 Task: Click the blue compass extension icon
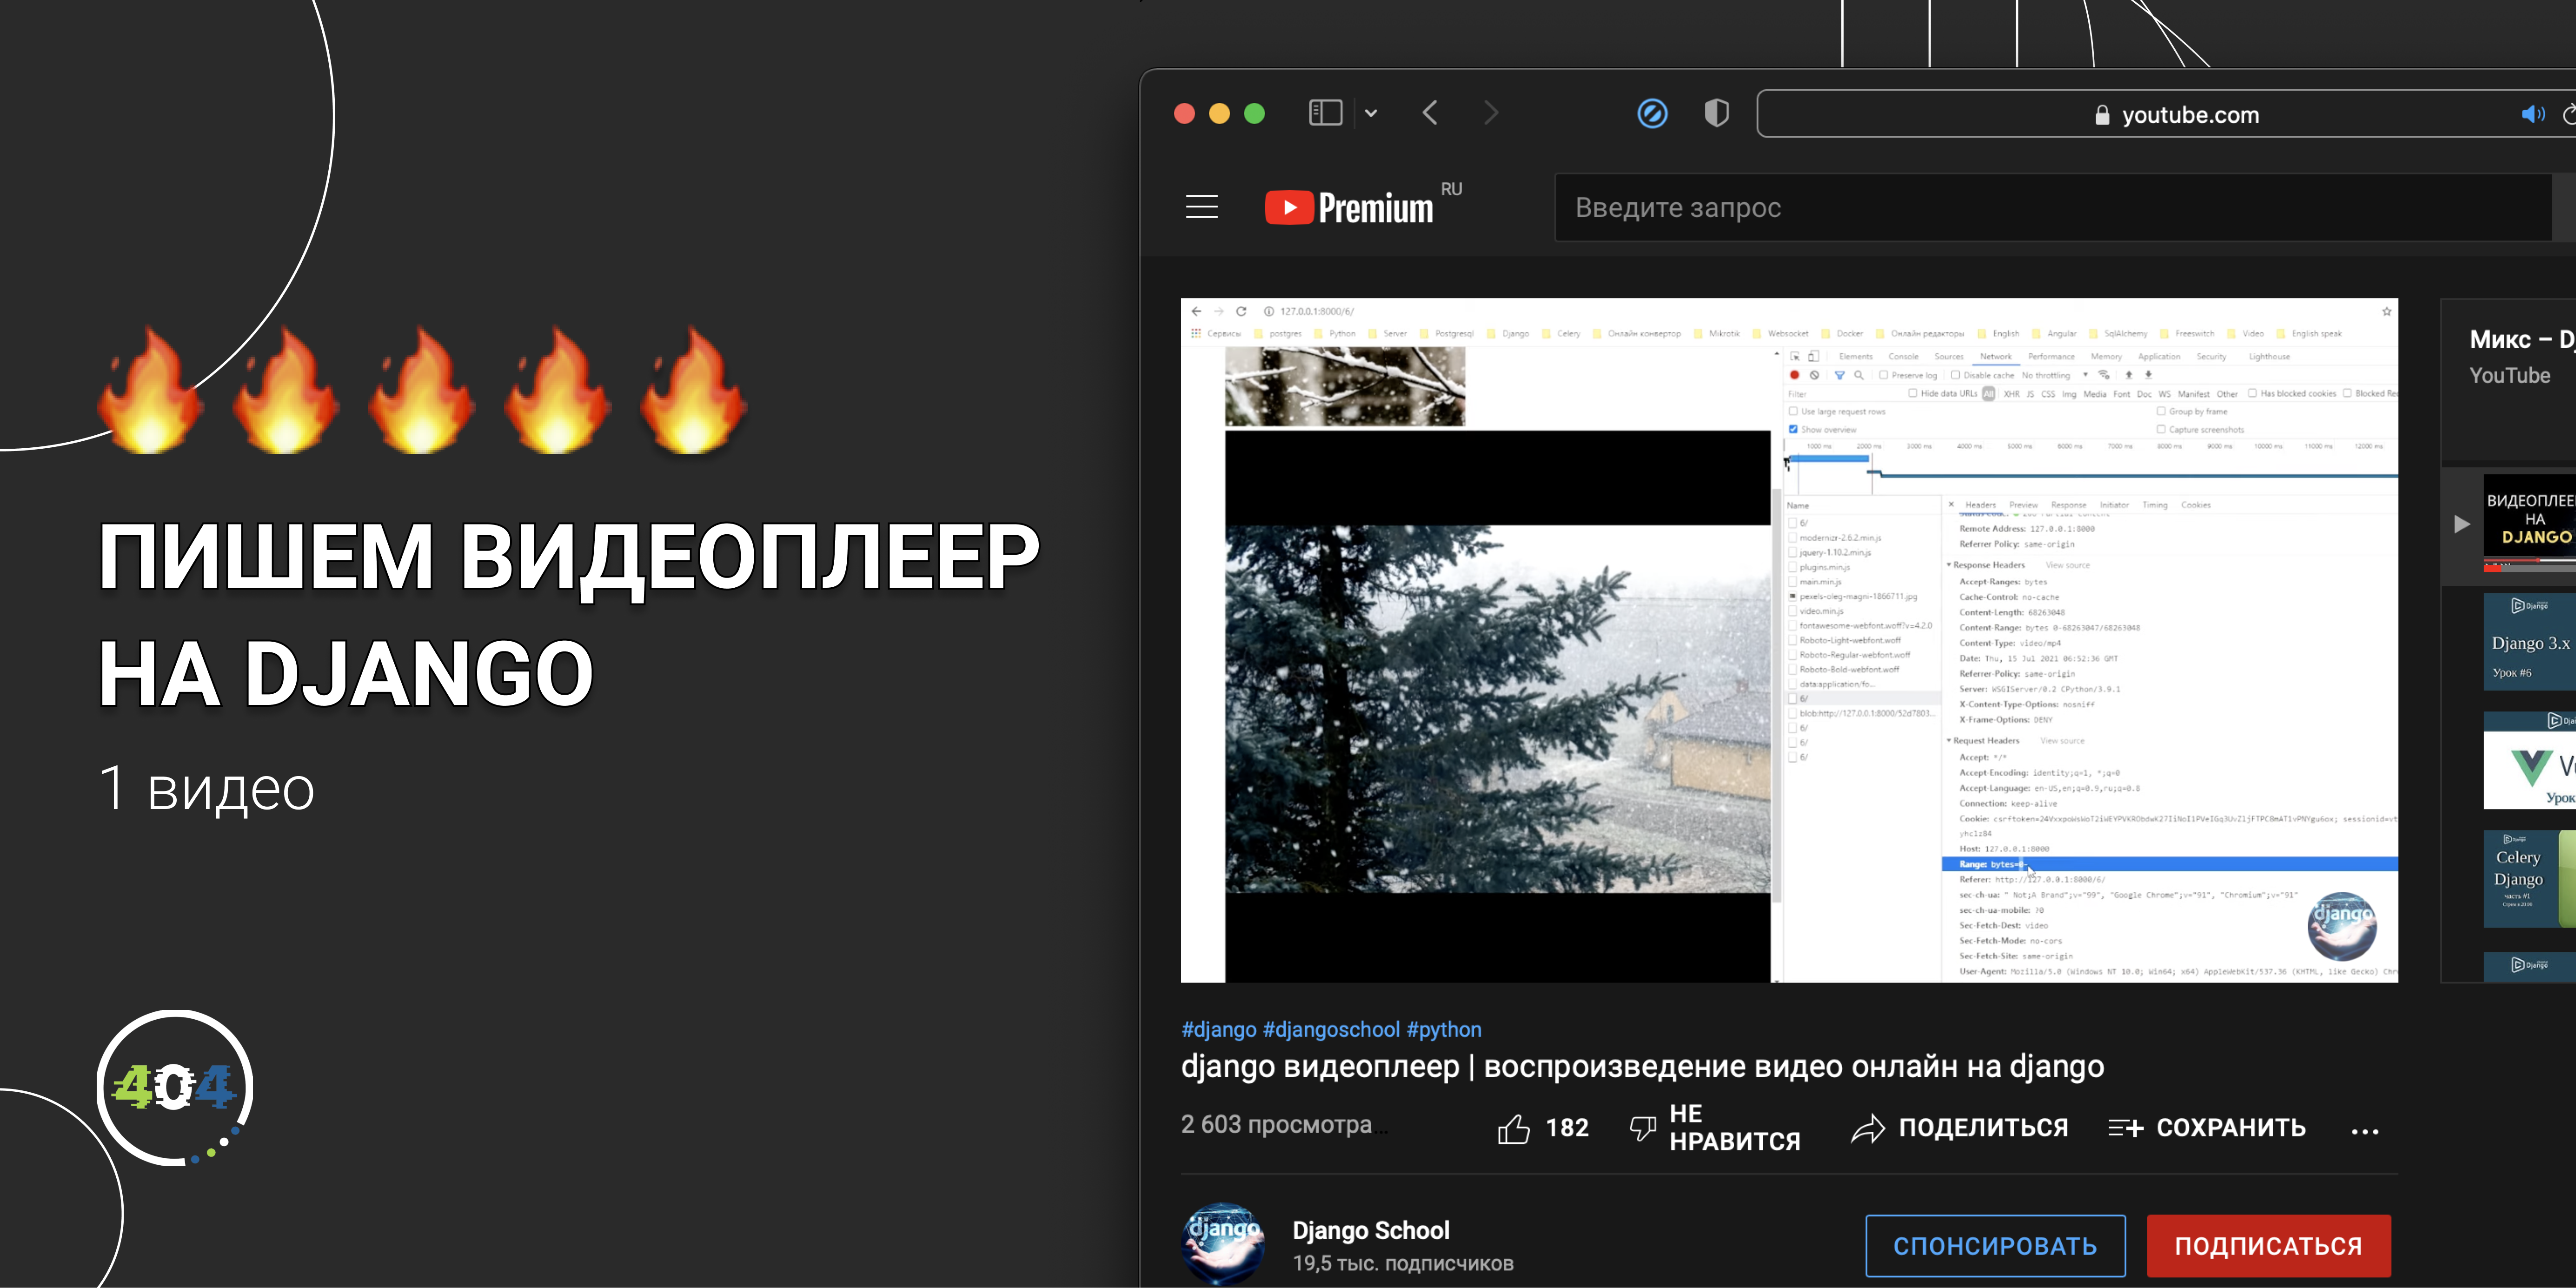click(x=1652, y=113)
